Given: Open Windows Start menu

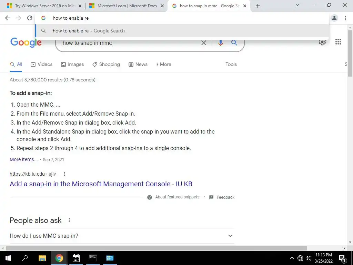Looking at the screenshot, I should coord(8,258).
